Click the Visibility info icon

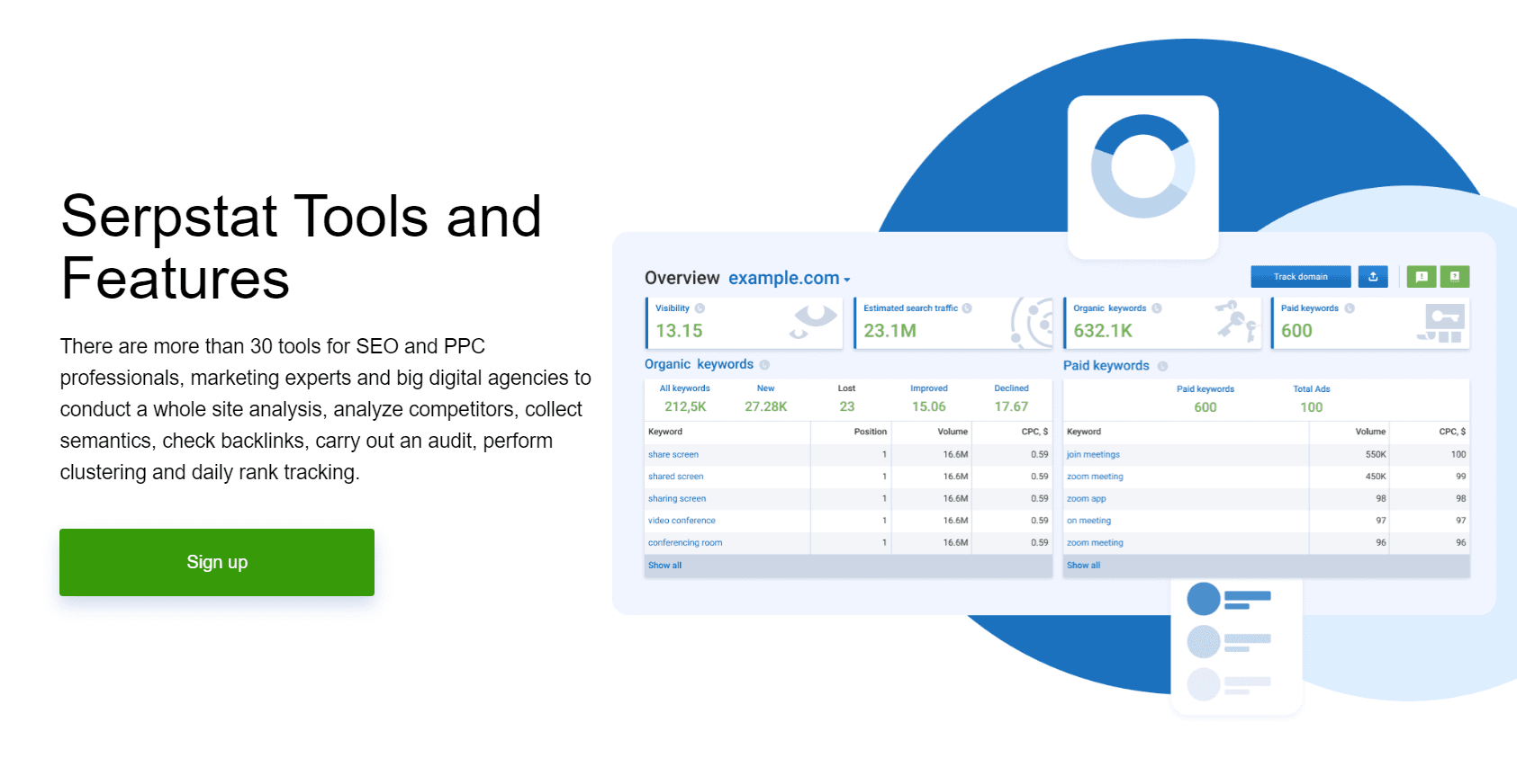pos(700,308)
